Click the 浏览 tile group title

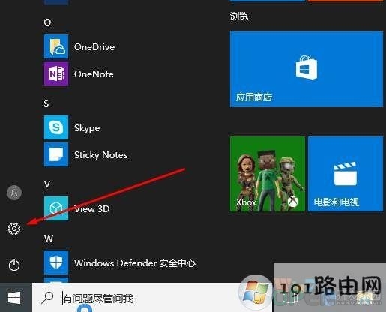[239, 16]
